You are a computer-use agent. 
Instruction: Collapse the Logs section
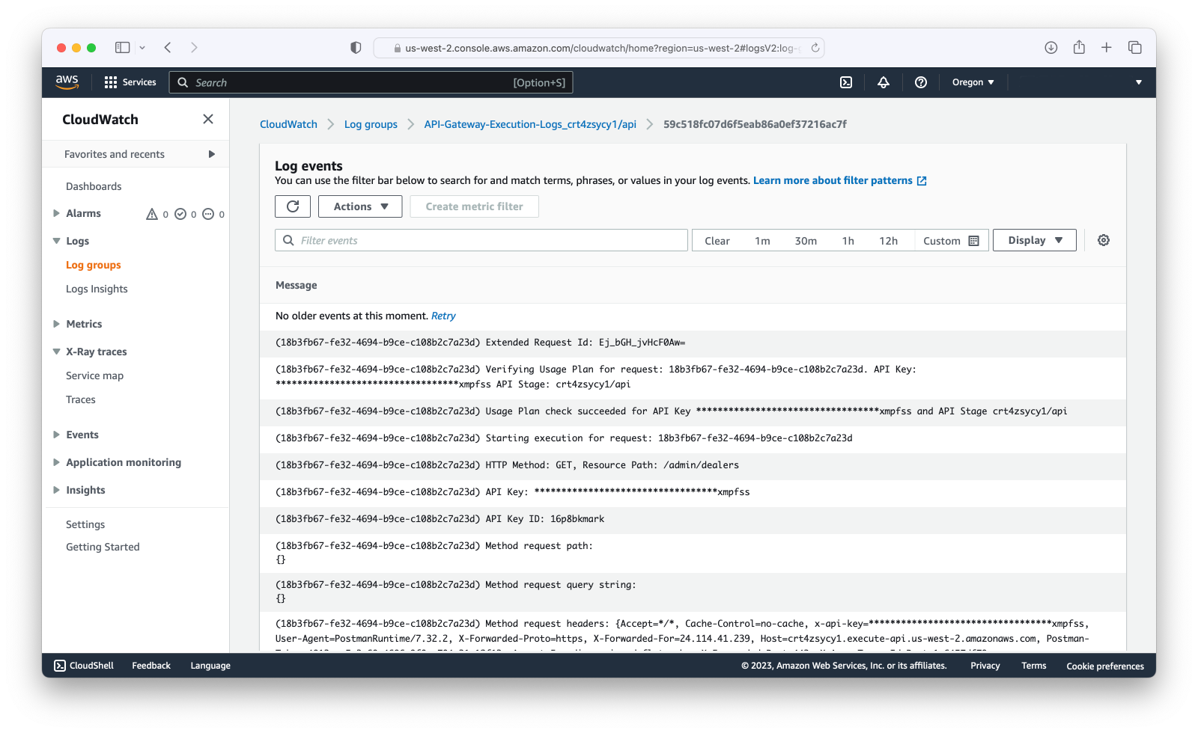(56, 241)
